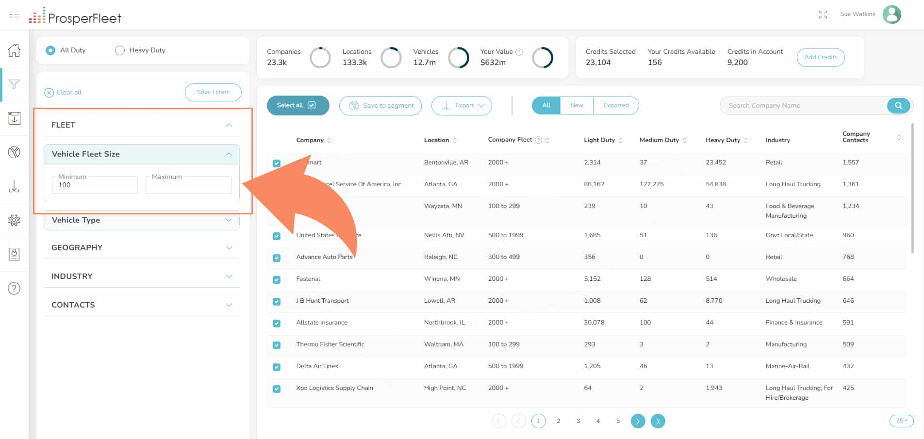924x439 pixels.
Task: Expand the Vehicle Type filter
Action: click(x=229, y=220)
